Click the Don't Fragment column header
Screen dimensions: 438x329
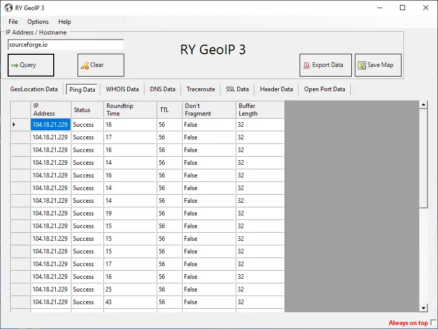tap(209, 109)
